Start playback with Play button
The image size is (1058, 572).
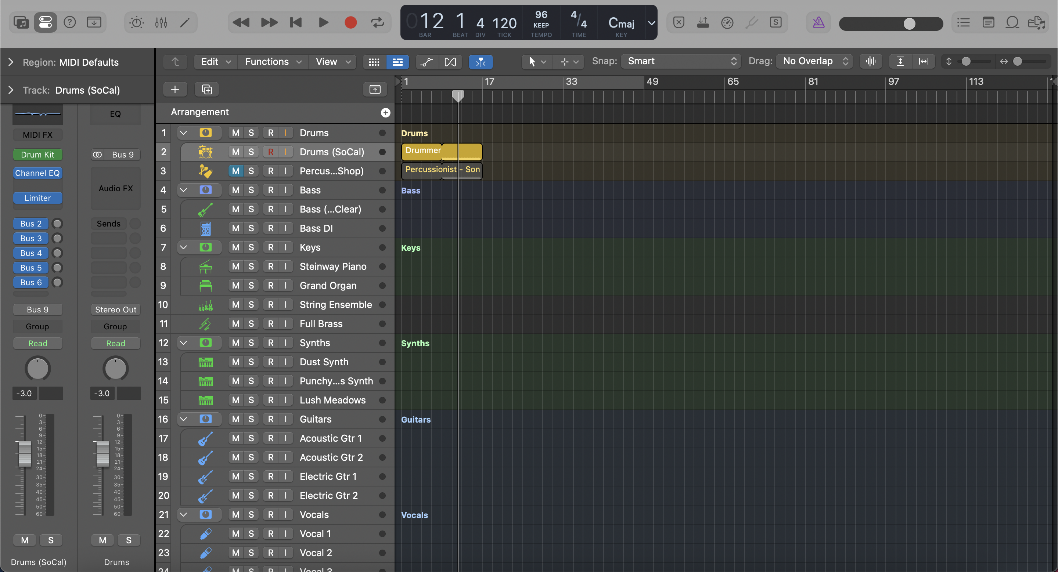(x=323, y=22)
